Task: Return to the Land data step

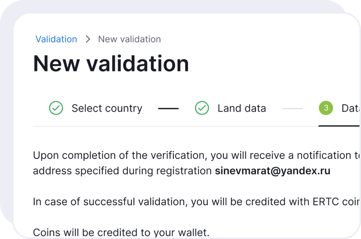Action: click(242, 109)
